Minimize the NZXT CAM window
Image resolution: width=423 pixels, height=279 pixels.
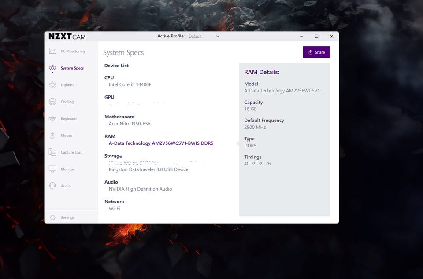(x=301, y=37)
